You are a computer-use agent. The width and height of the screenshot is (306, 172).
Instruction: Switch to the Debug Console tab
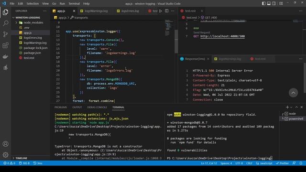97,107
